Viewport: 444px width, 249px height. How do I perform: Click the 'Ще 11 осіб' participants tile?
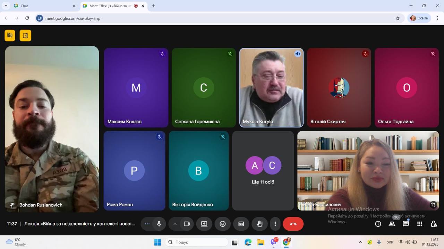263,171
